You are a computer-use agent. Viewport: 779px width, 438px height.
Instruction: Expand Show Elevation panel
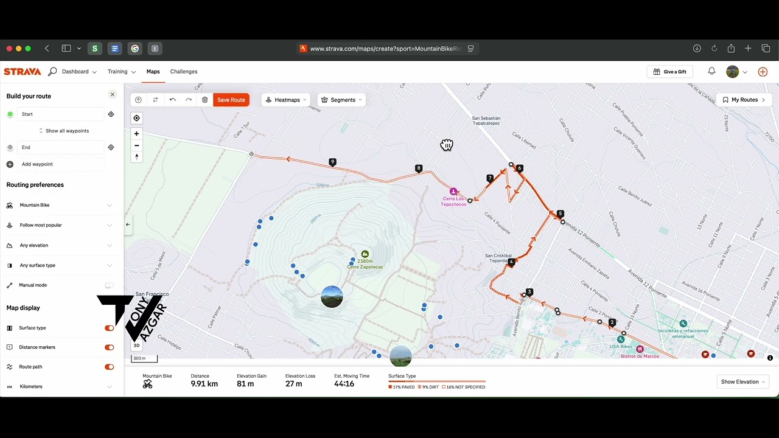744,382
